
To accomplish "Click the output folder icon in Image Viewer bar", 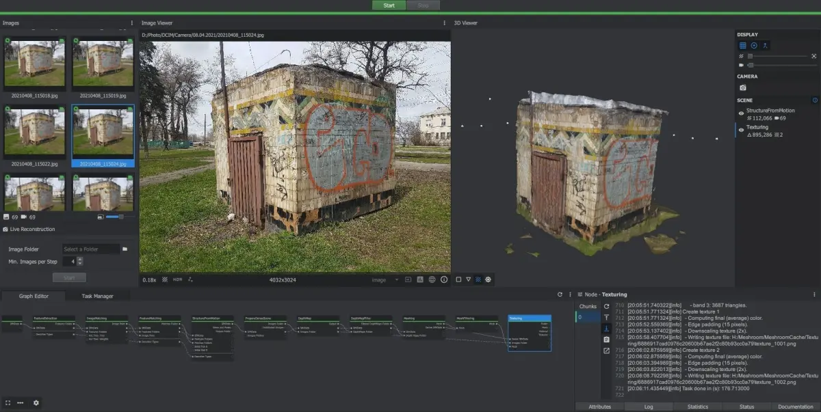I will click(x=408, y=279).
